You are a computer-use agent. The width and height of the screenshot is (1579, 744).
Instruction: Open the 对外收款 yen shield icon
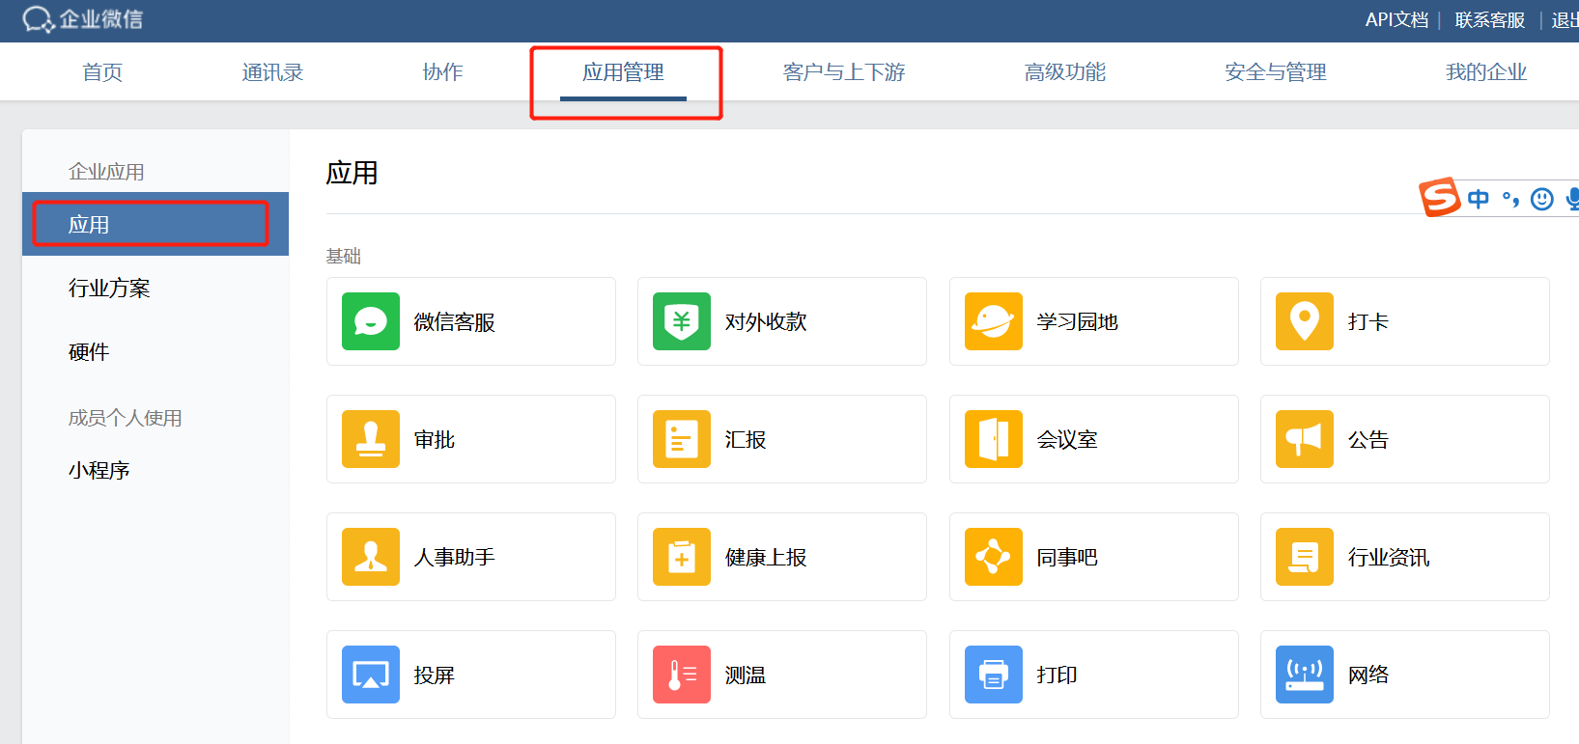coord(682,321)
